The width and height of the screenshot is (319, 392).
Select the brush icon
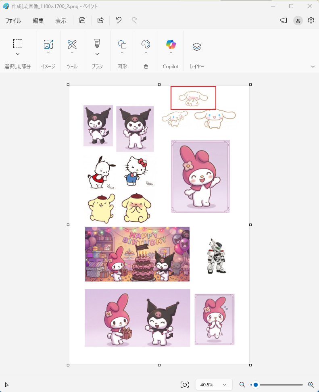97,44
